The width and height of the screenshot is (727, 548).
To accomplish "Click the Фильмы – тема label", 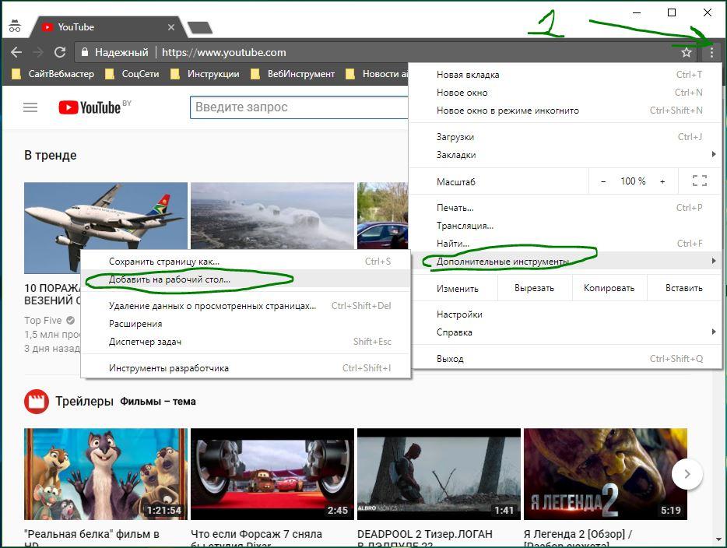I will [x=158, y=402].
